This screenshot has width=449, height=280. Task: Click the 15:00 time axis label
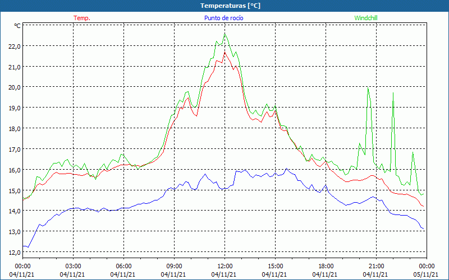[275, 266]
